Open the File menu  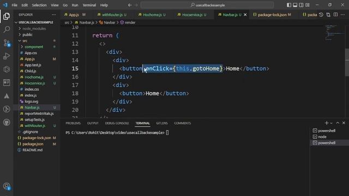tap(15, 5)
